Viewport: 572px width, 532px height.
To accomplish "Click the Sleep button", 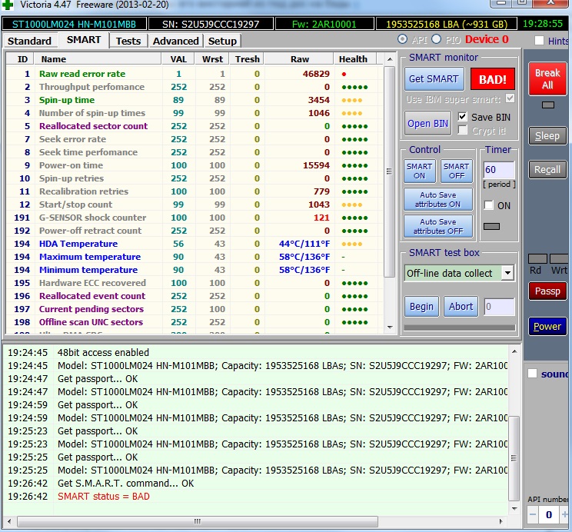I will point(547,135).
